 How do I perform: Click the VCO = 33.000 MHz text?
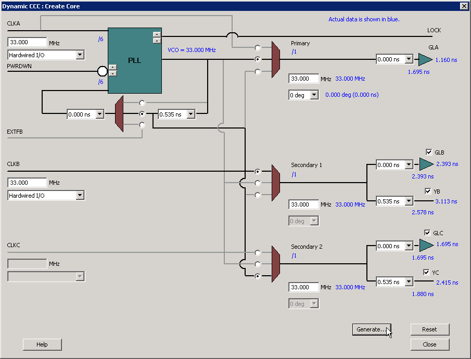coord(192,50)
